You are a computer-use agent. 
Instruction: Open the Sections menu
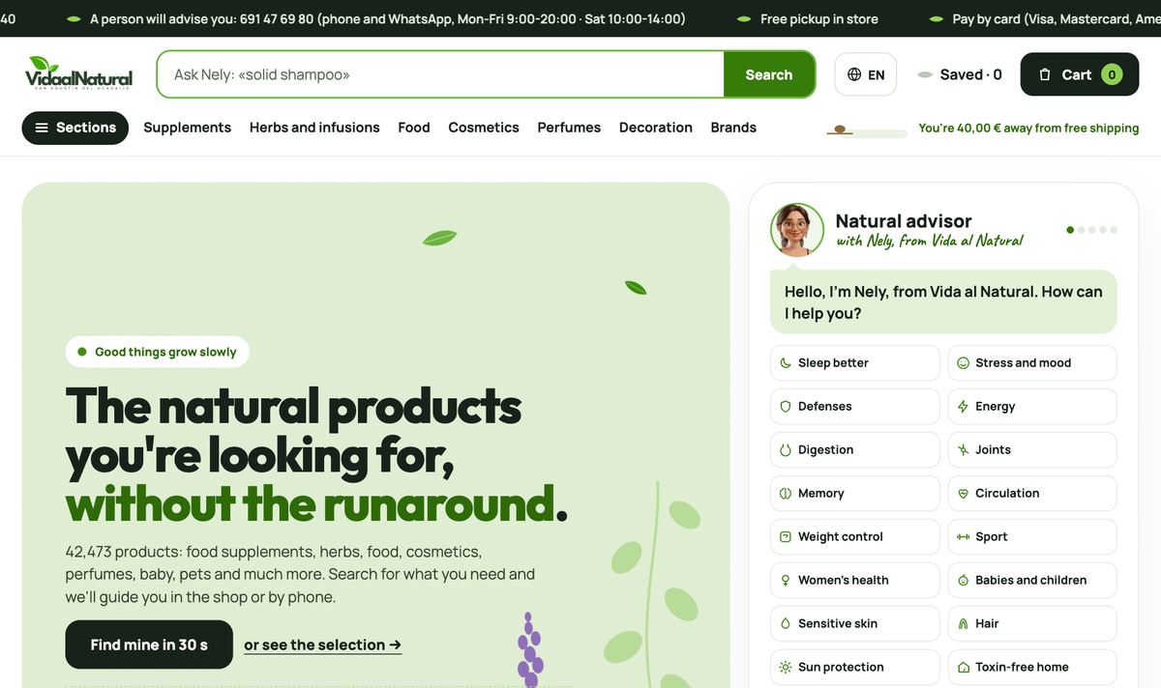[75, 128]
